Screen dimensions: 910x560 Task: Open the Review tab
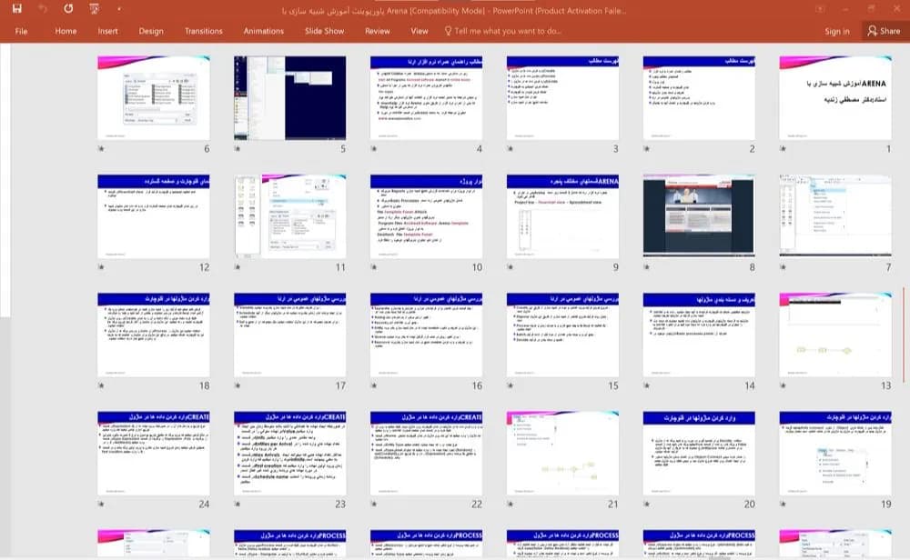[378, 31]
